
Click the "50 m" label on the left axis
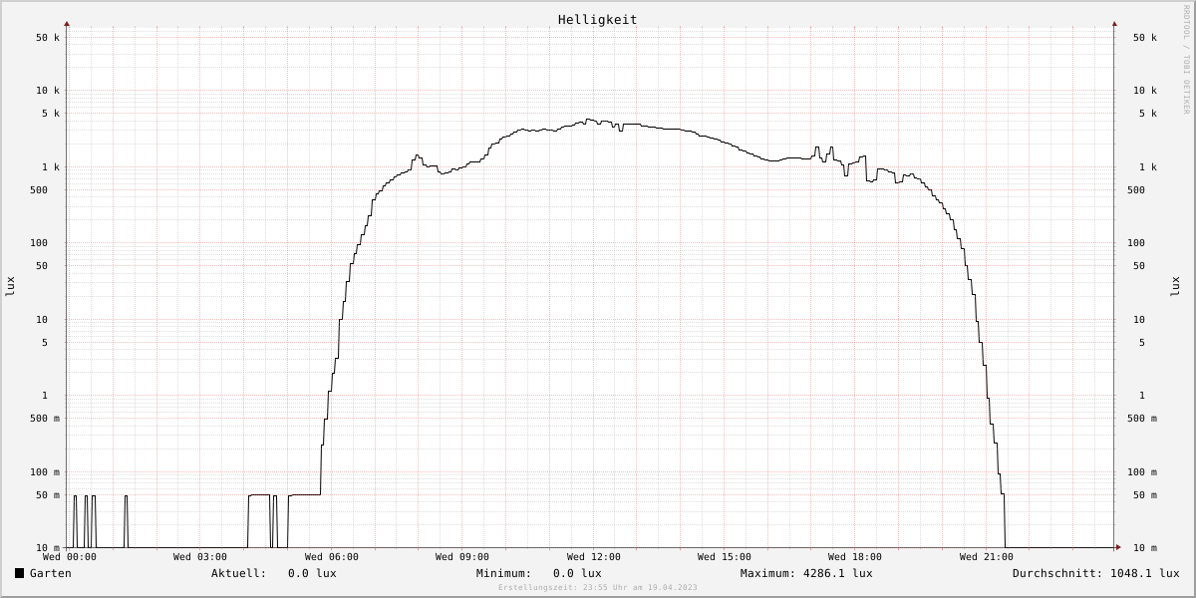point(48,495)
